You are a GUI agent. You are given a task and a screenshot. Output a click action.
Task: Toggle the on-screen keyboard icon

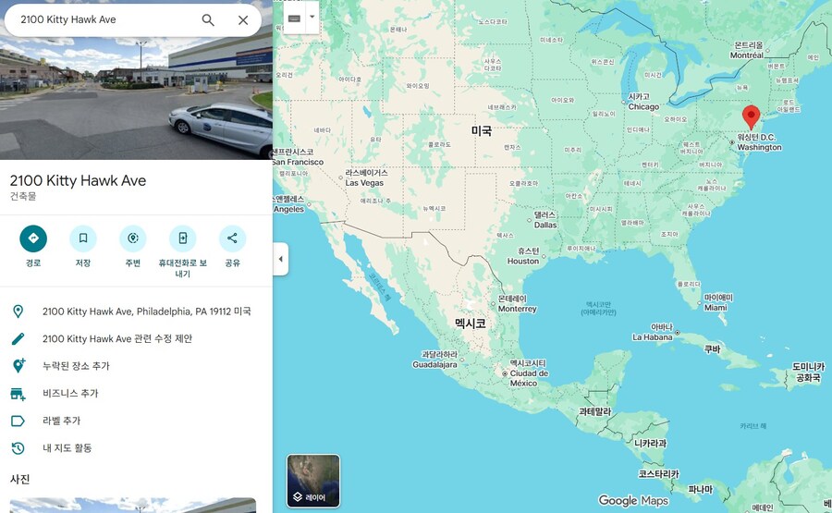pos(295,18)
